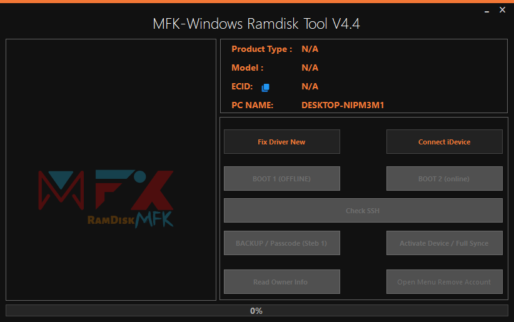Click the Connect iDevice button
Viewport: 514px width, 322px height.
(444, 142)
